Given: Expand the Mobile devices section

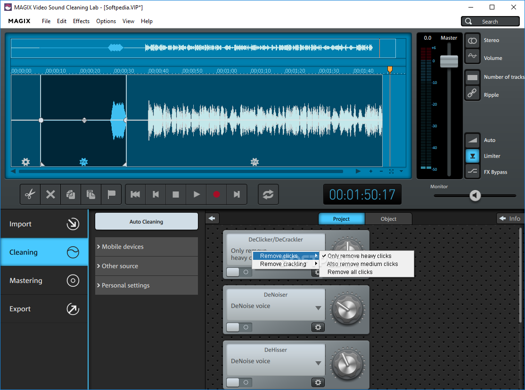Looking at the screenshot, I should tap(147, 247).
